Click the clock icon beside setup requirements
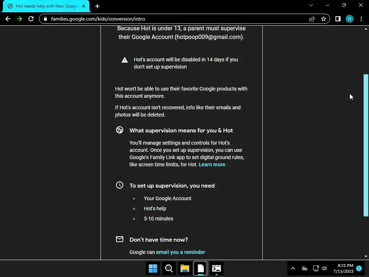Screen dimensions: 369x277 120,185
